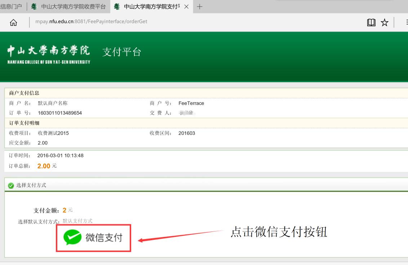Click the green check icon beside 选择支付方式

[x=11, y=185]
